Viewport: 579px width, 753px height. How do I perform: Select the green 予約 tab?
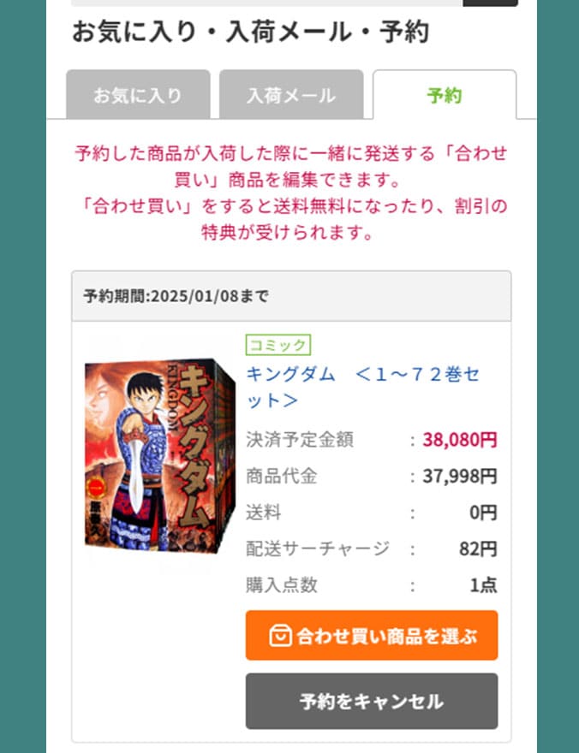coord(445,95)
